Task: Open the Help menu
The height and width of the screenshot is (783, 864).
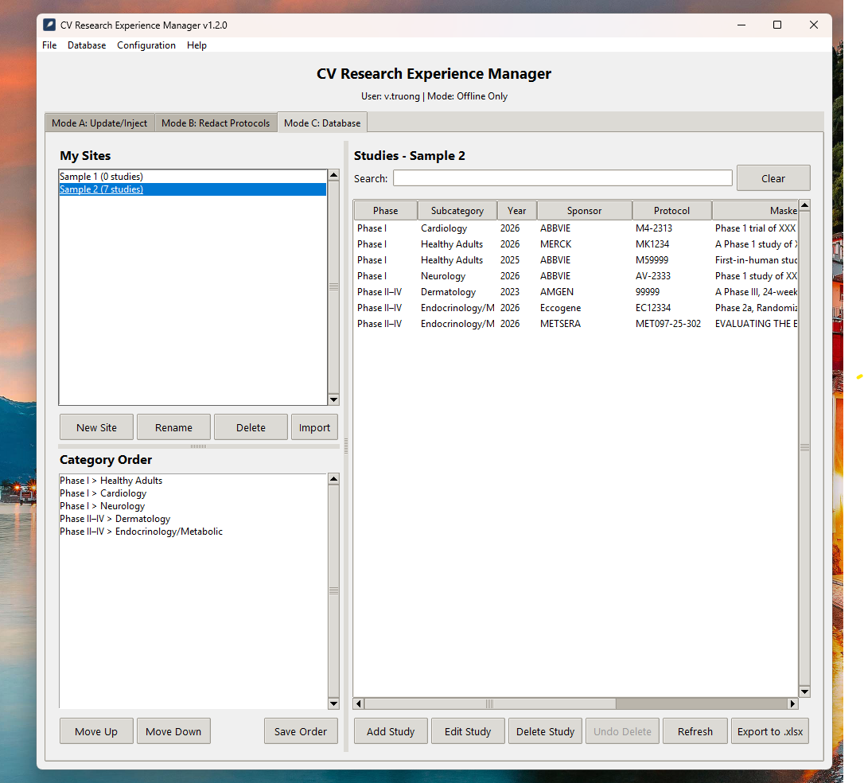Action: (x=197, y=45)
